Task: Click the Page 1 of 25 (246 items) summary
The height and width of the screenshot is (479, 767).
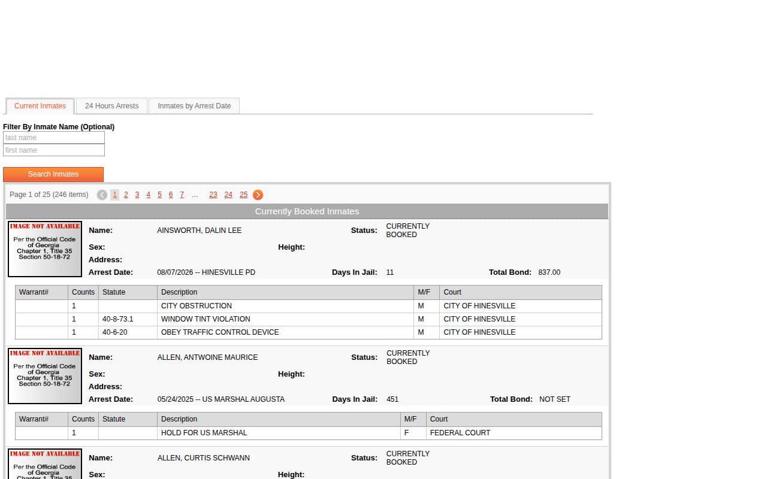Action: pos(49,195)
